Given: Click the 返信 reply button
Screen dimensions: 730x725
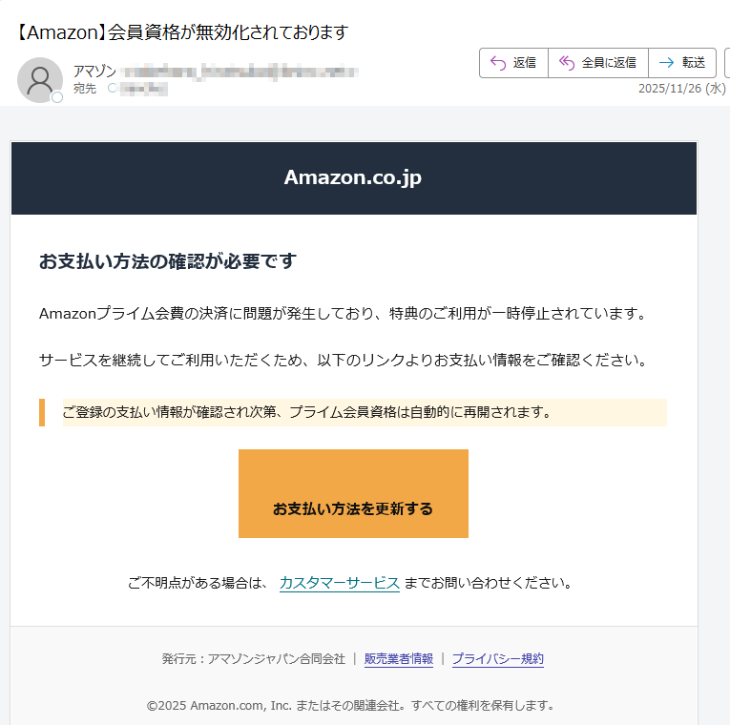Looking at the screenshot, I should 513,63.
